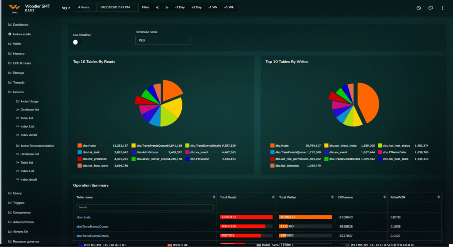This screenshot has width=453, height=247.
Task: Open the history clock icon
Action: (418, 8)
